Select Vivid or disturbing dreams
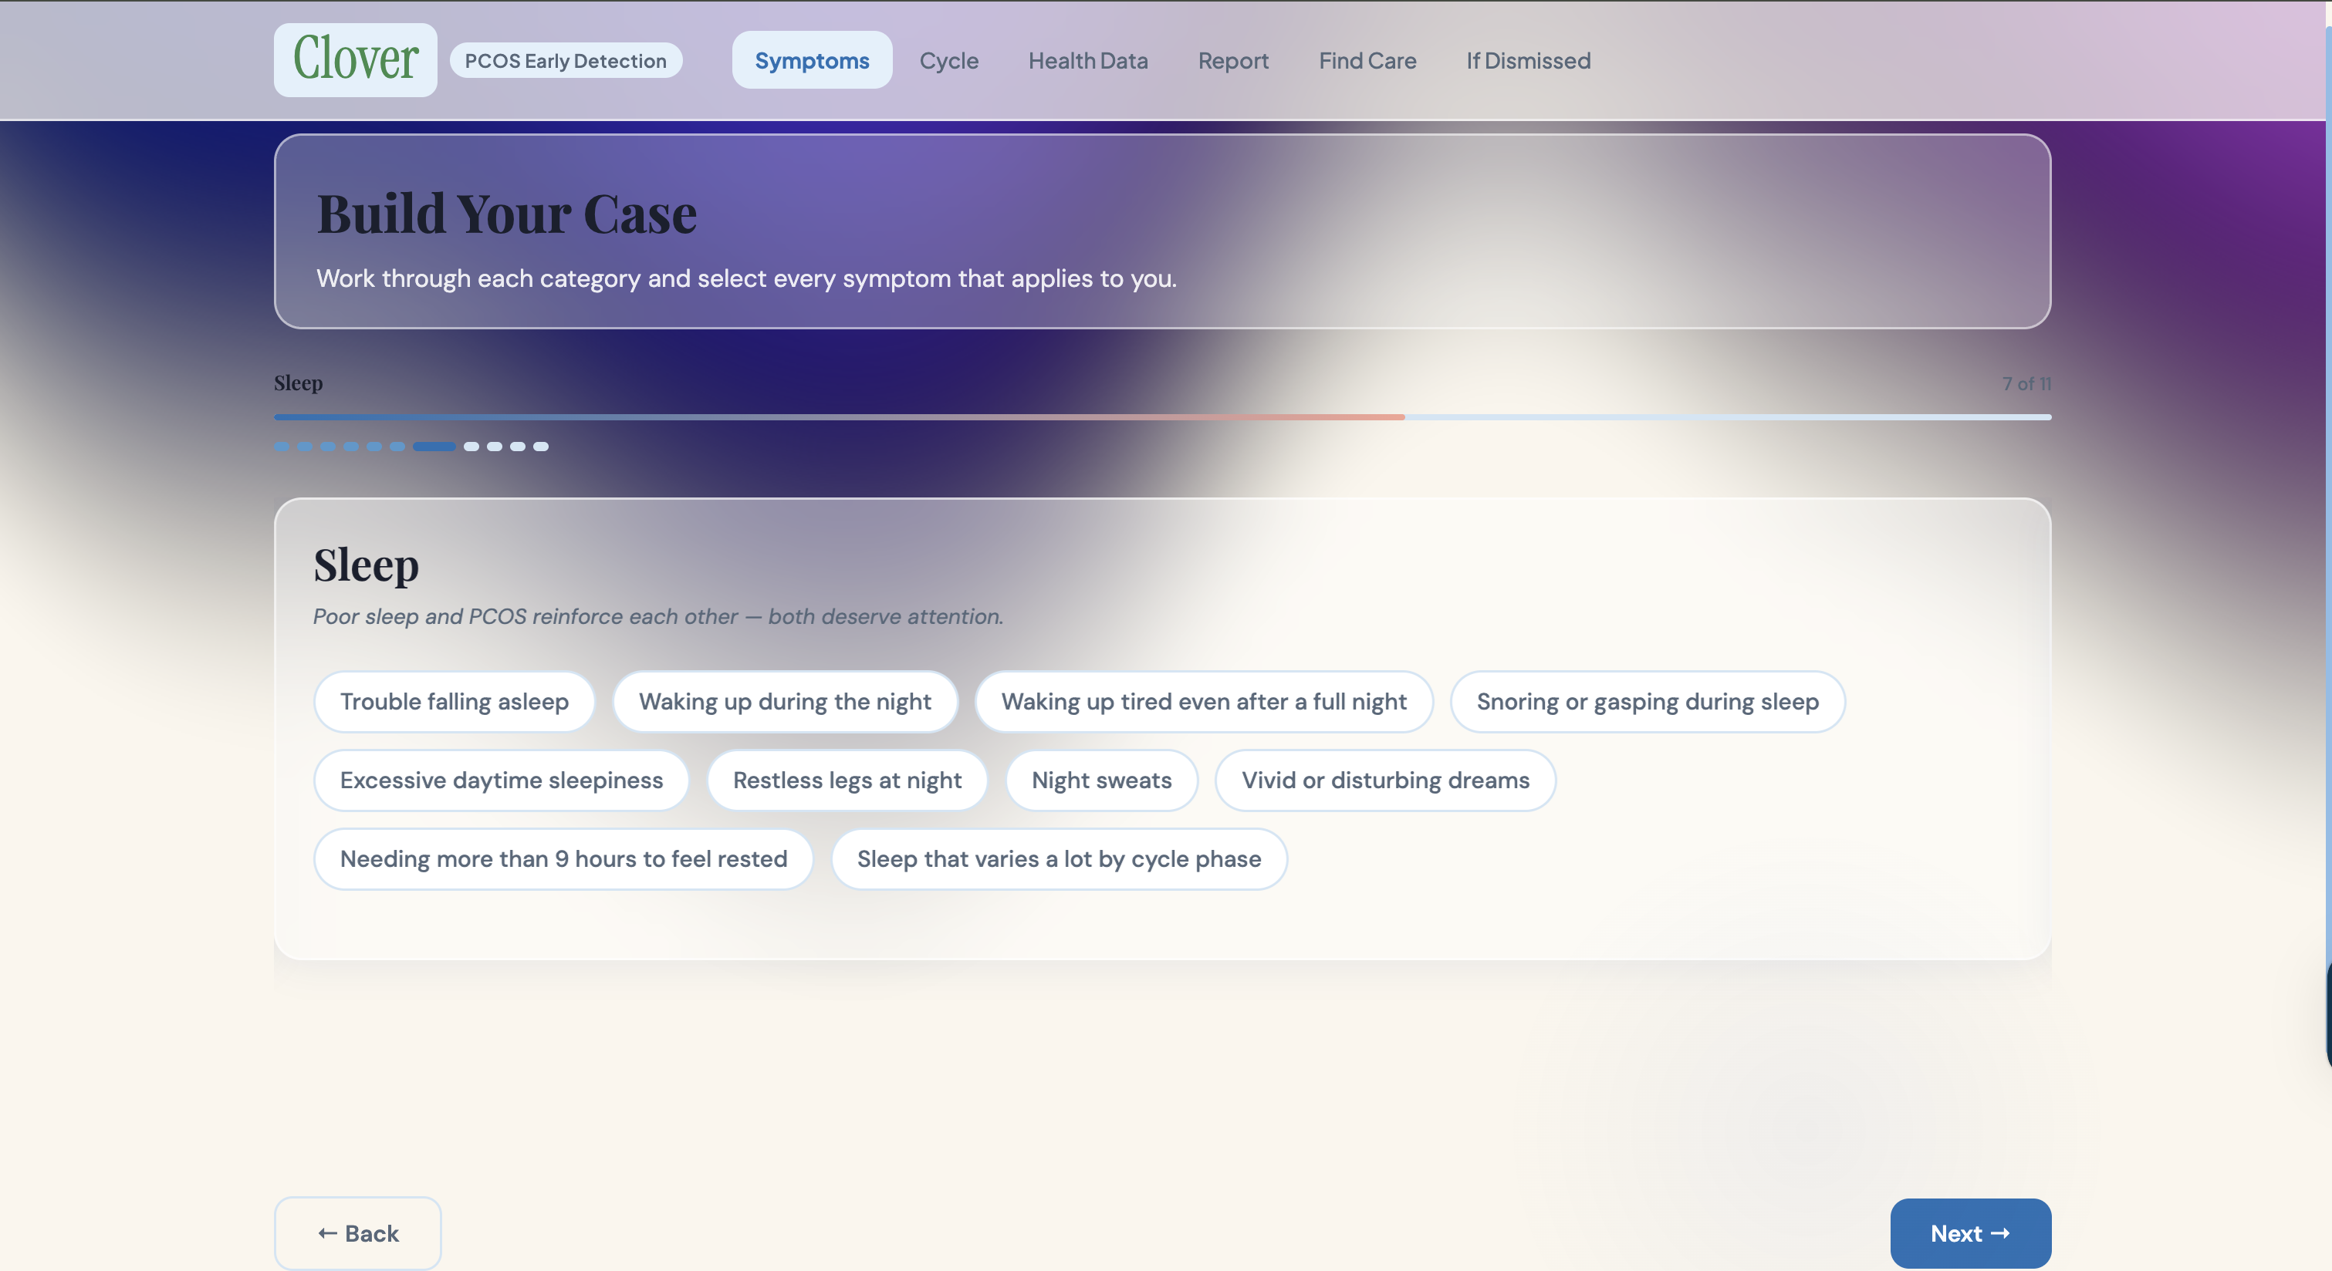 pos(1384,780)
